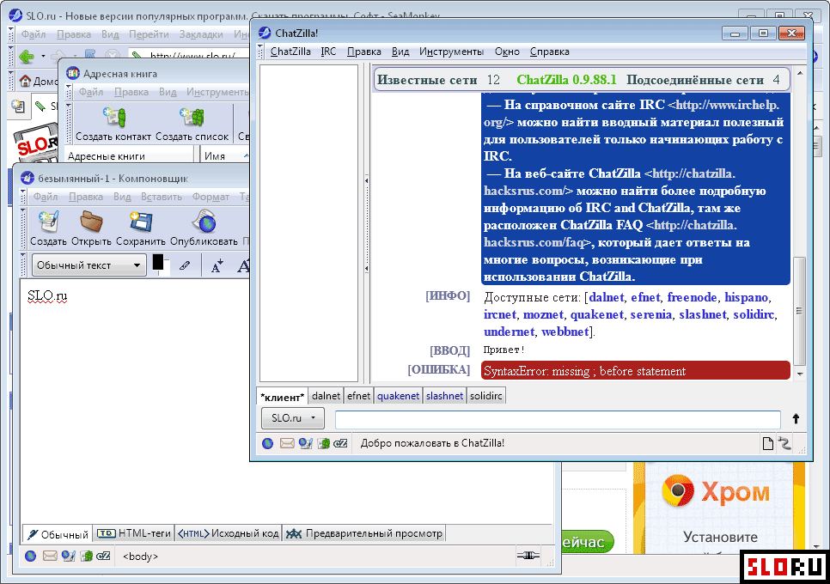Click the highlighter pen icon in Composer format bar
The height and width of the screenshot is (584, 830).
click(184, 265)
